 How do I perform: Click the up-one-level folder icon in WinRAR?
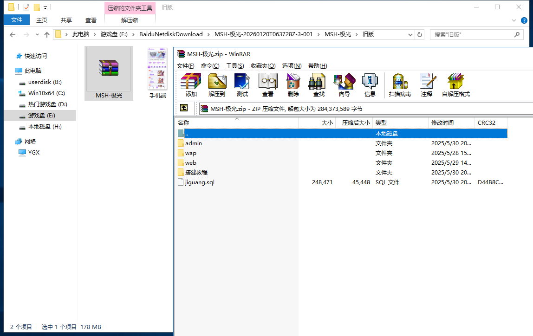click(x=184, y=108)
